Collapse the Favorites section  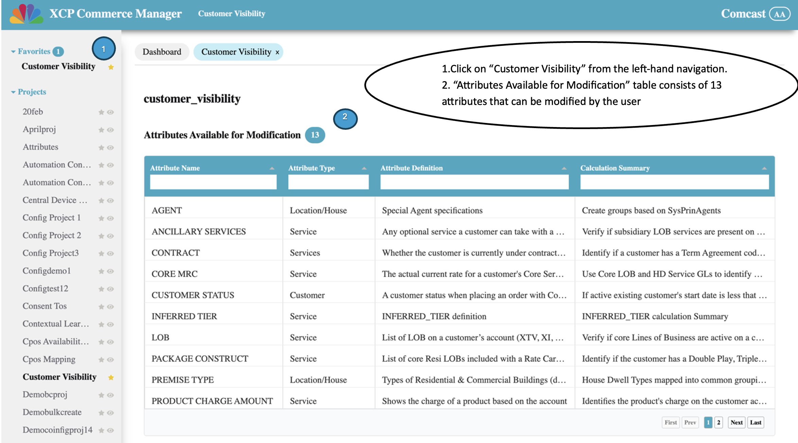coord(13,52)
